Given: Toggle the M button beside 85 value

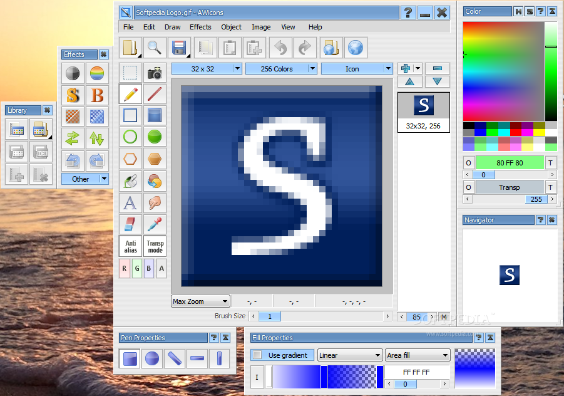Looking at the screenshot, I should click(x=444, y=317).
